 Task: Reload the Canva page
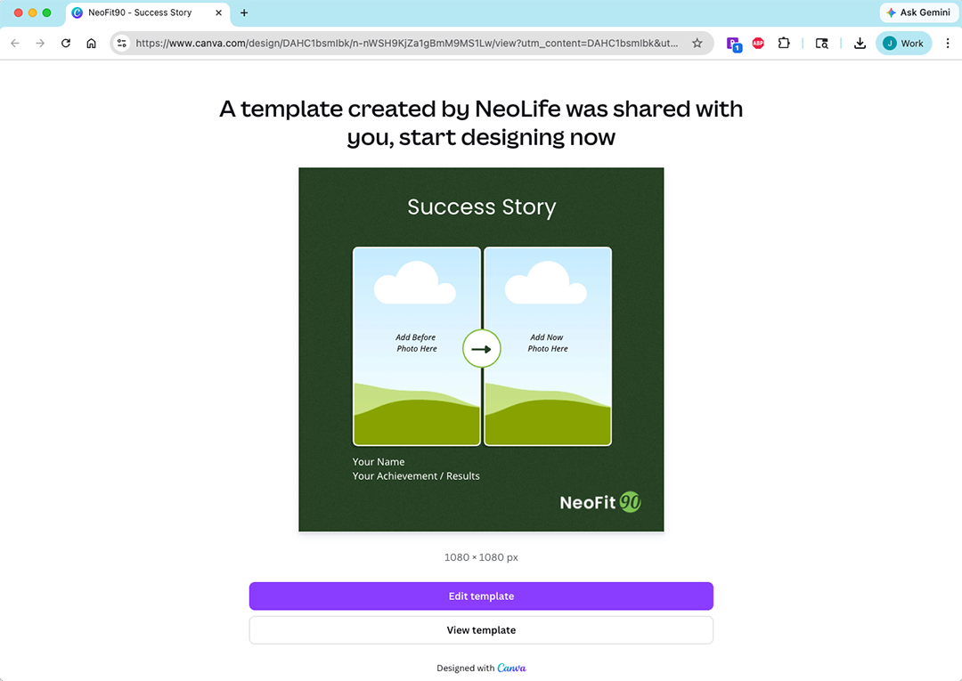point(66,43)
